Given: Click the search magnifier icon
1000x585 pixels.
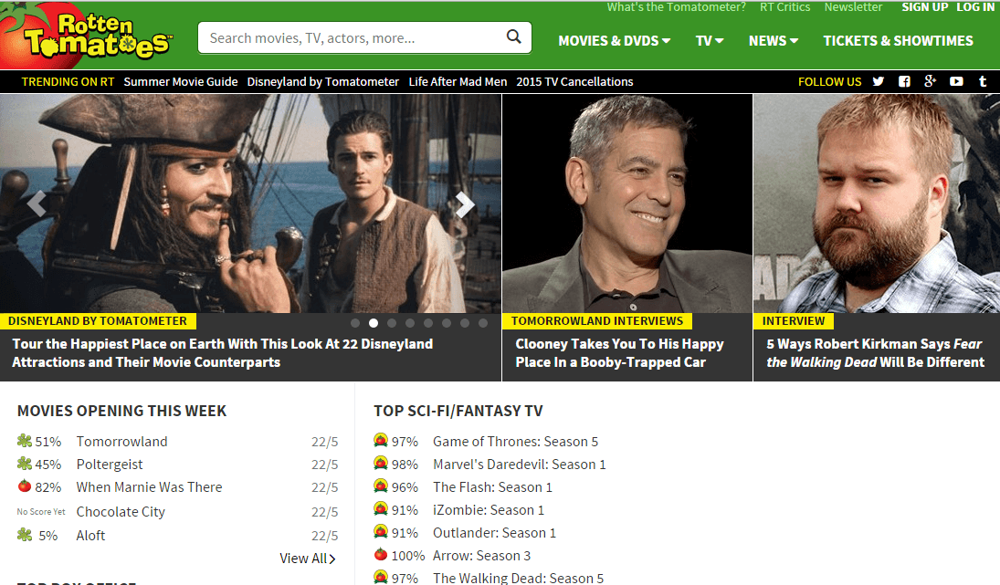Looking at the screenshot, I should click(x=514, y=37).
